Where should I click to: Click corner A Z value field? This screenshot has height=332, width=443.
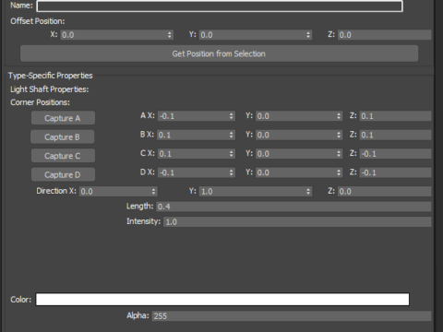(395, 116)
